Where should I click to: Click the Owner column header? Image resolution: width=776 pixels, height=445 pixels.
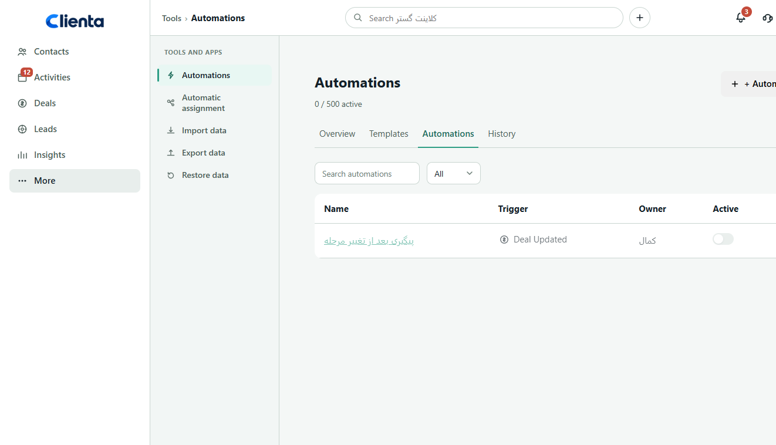click(x=653, y=209)
